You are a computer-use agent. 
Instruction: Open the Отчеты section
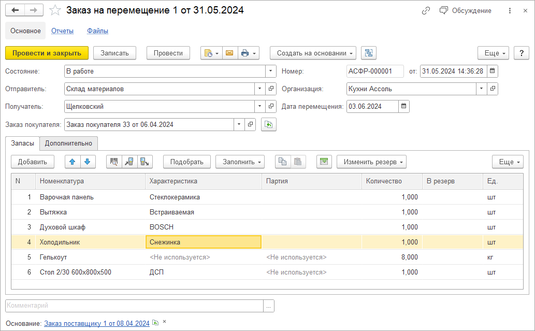point(62,31)
